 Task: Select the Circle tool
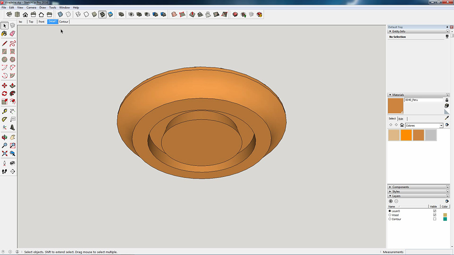pyautogui.click(x=4, y=60)
